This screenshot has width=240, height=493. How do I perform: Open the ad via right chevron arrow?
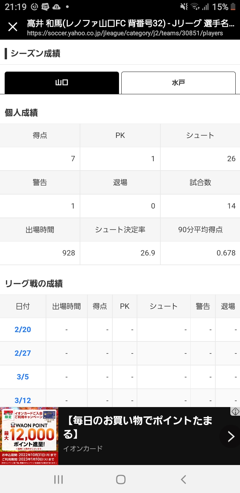coord(231,436)
